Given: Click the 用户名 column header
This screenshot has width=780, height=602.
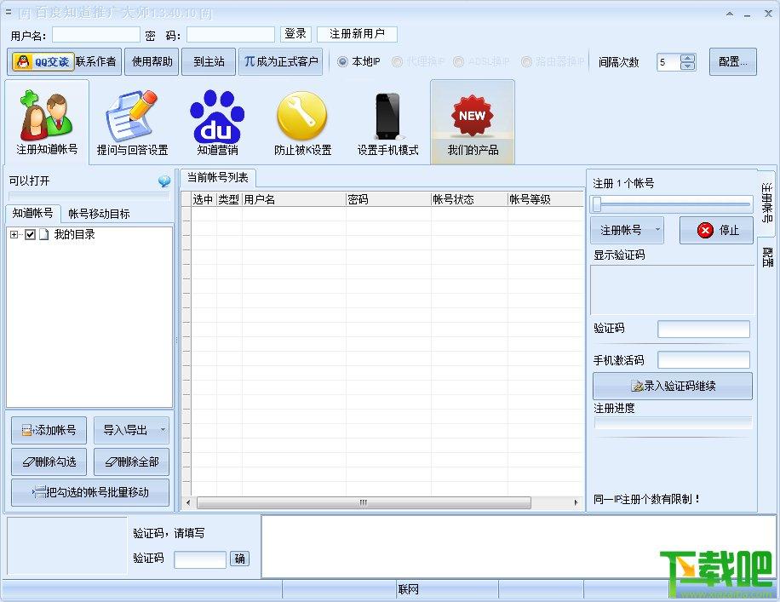Looking at the screenshot, I should (294, 199).
